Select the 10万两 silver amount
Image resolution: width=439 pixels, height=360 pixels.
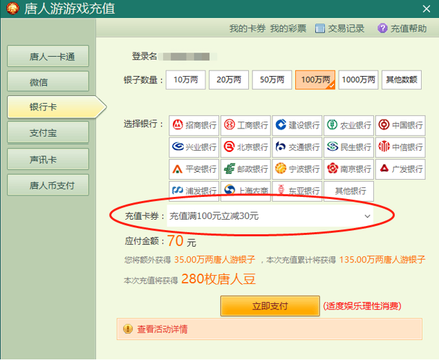pyautogui.click(x=185, y=79)
